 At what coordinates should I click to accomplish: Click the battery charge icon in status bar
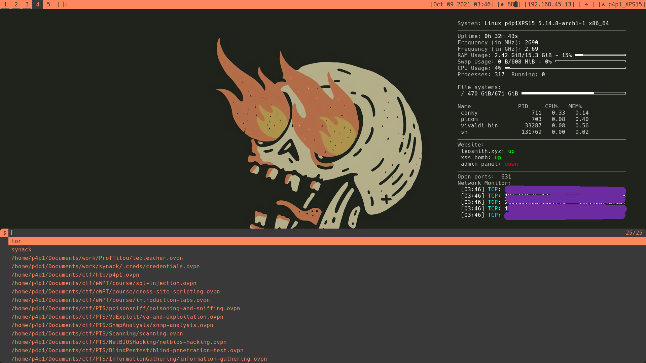pos(516,4)
